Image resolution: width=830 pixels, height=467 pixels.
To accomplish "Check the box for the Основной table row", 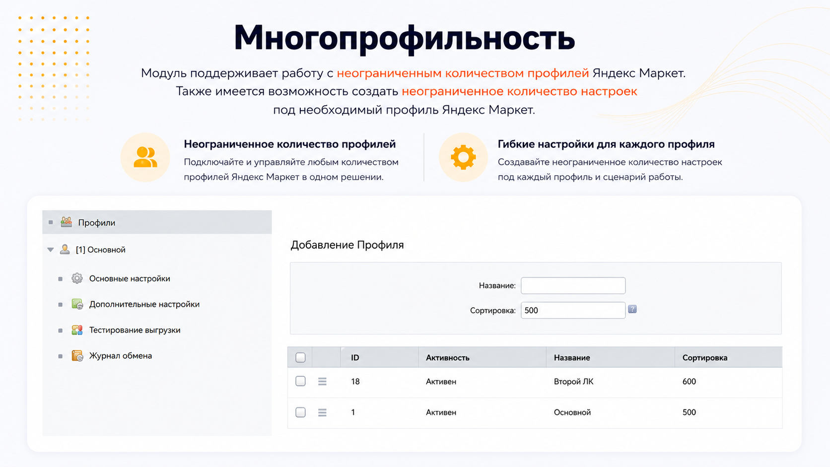I will click(300, 412).
